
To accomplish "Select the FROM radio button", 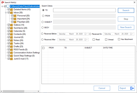I will (x=43, y=16).
